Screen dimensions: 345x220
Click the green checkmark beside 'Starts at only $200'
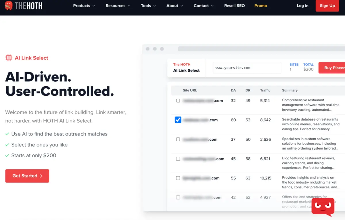tap(7, 155)
